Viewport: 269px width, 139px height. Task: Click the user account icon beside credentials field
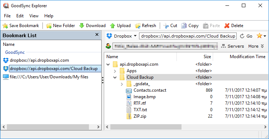[x=108, y=46]
